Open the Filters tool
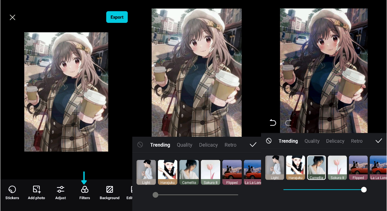This screenshot has height=211, width=387. click(85, 193)
